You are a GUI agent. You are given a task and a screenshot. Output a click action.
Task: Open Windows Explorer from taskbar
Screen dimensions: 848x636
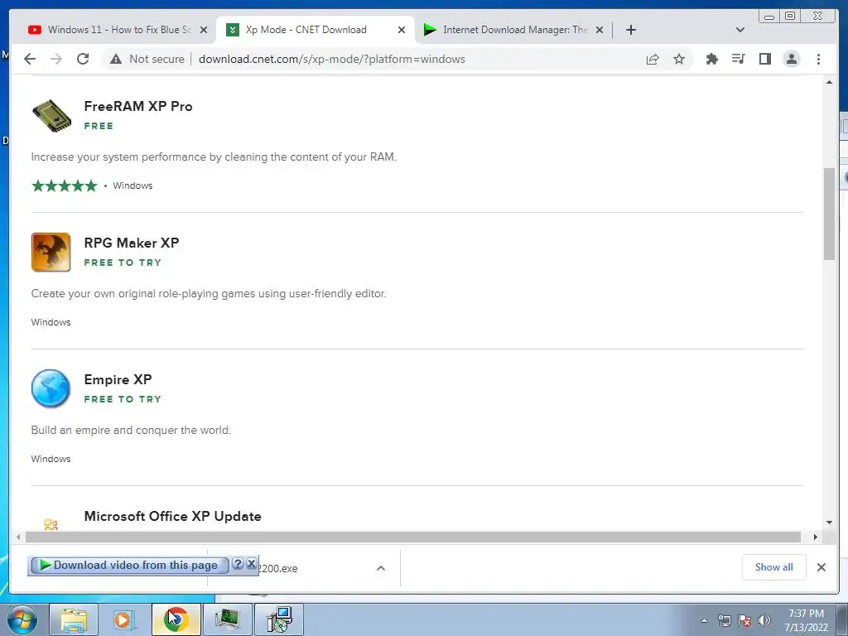pyautogui.click(x=74, y=619)
